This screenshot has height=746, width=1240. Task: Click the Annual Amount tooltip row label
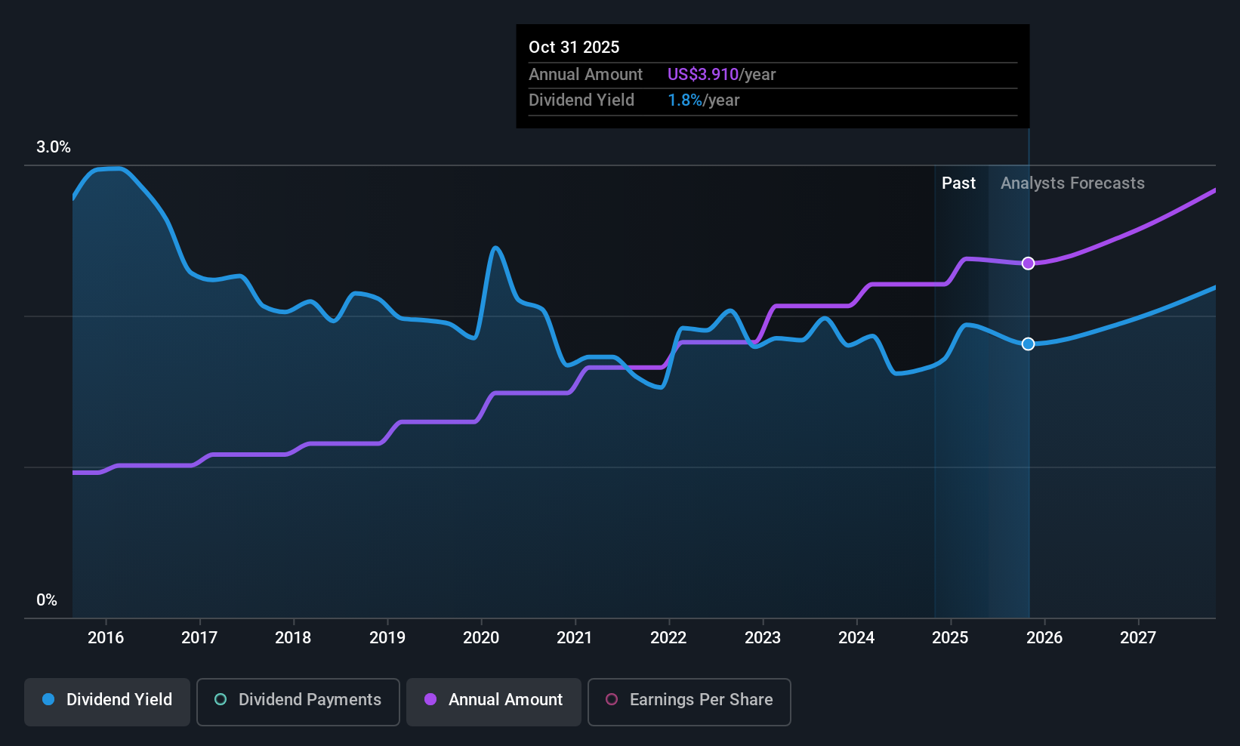585,75
